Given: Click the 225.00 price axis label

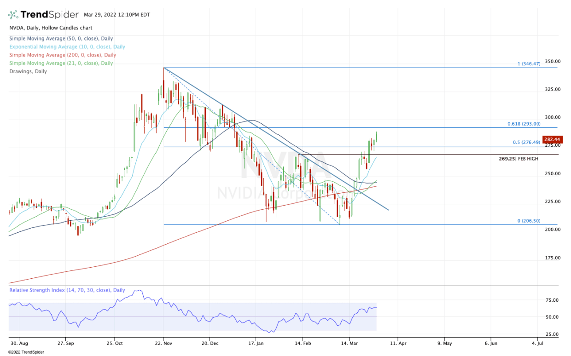Looking at the screenshot, I should (x=553, y=201).
